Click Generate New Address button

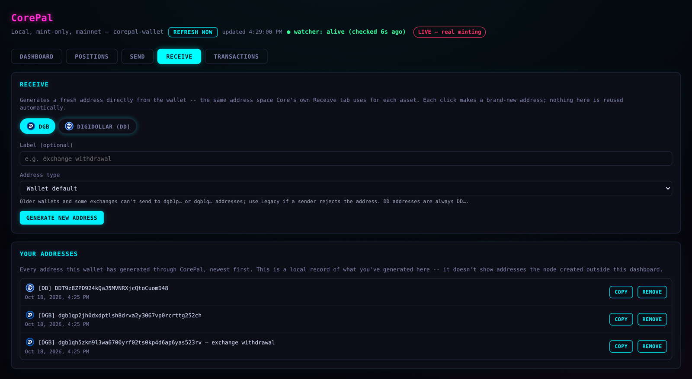62,218
